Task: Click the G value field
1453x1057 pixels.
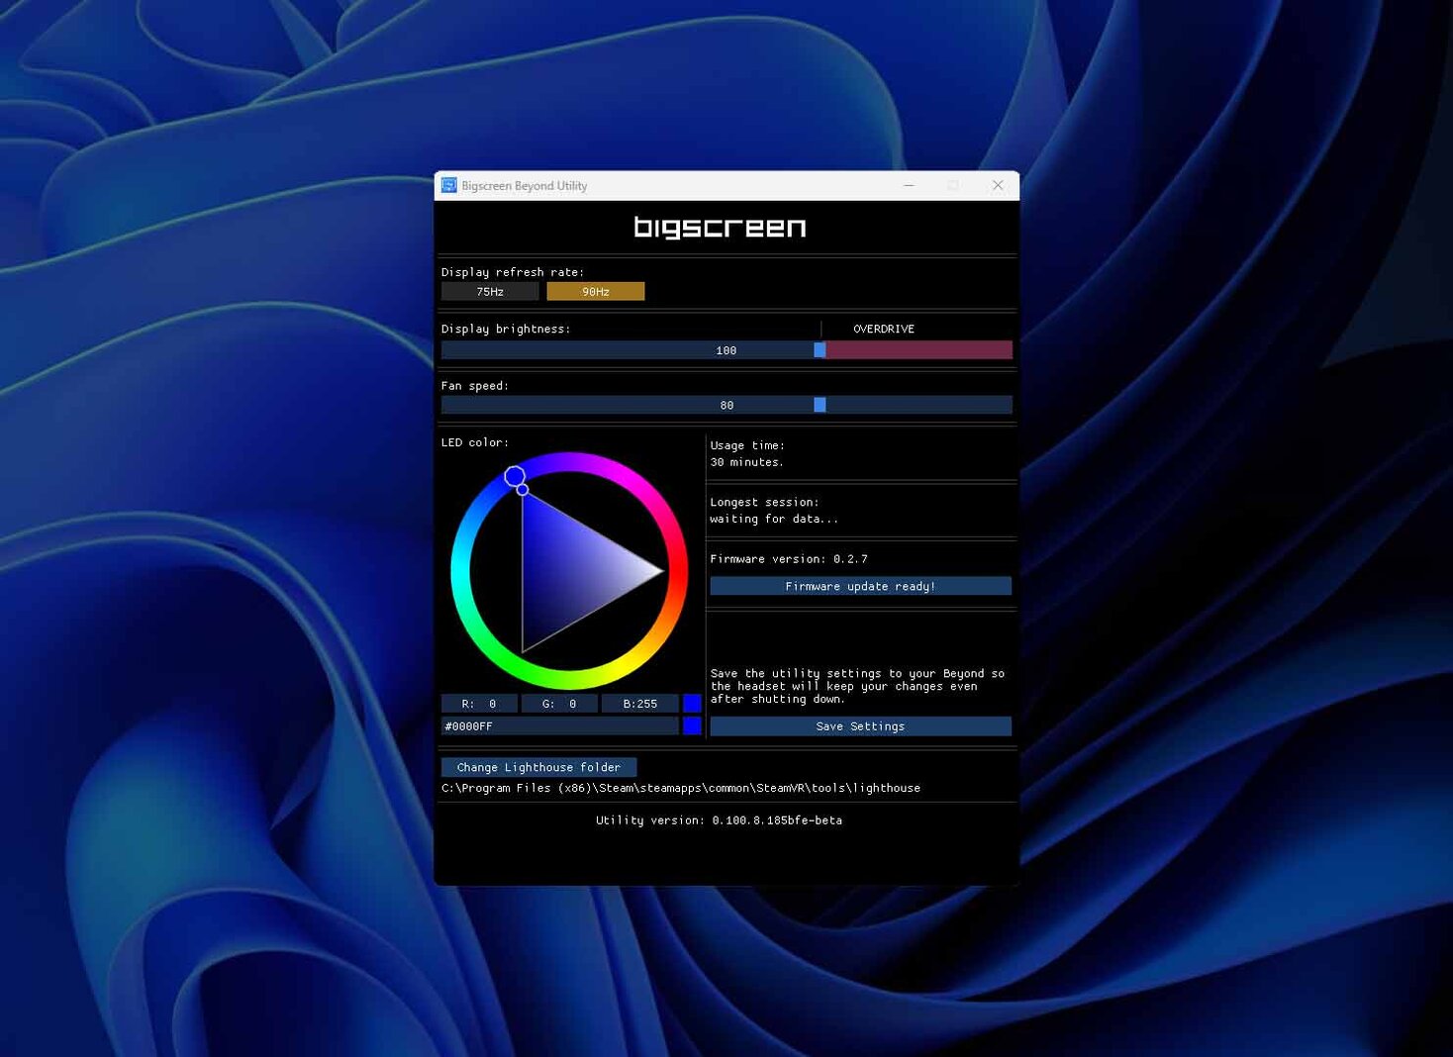Action: click(x=559, y=704)
